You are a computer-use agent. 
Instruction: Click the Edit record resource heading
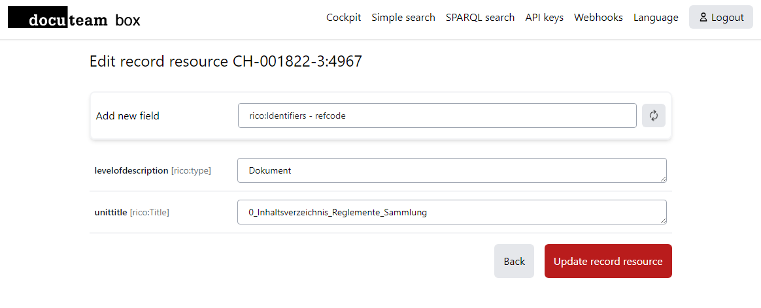pos(226,62)
